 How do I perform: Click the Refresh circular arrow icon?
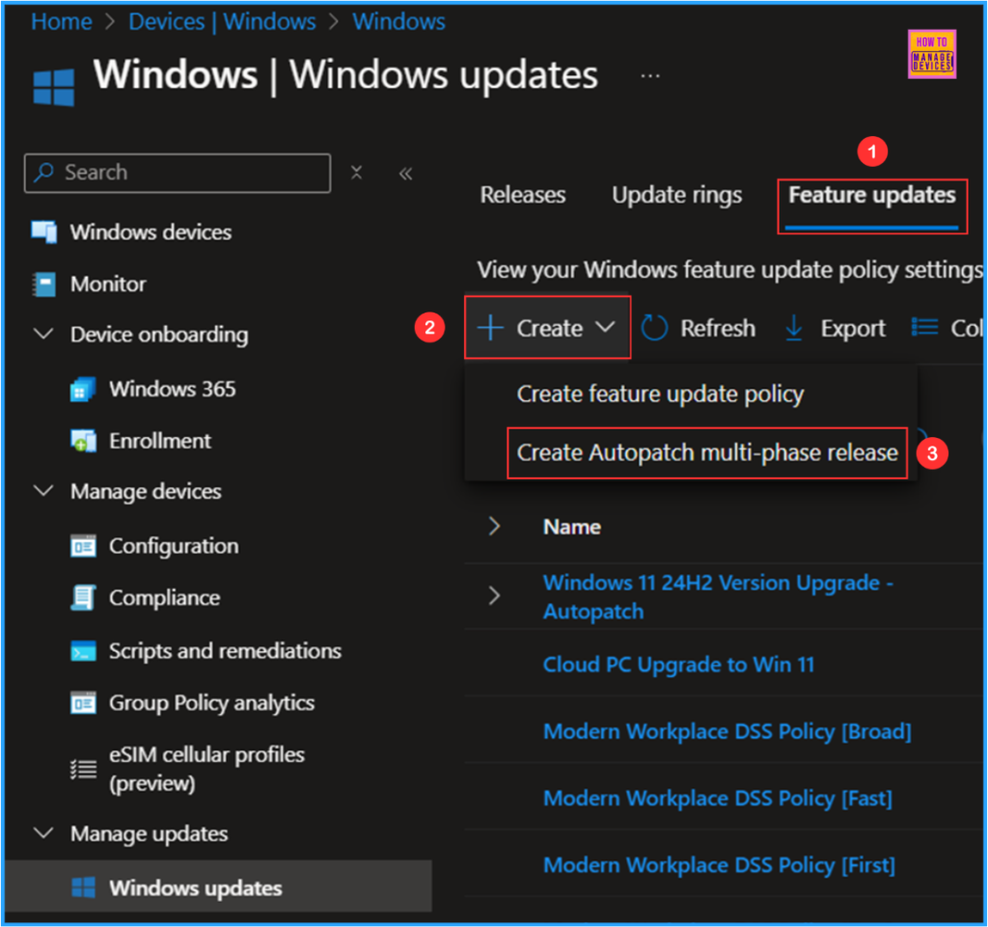[654, 328]
